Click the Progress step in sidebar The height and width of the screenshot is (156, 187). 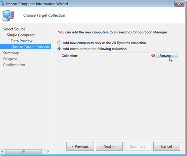[10, 59]
